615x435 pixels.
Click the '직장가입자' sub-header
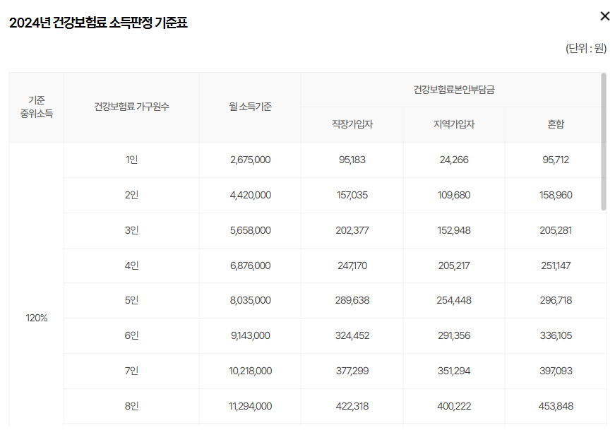pos(352,124)
